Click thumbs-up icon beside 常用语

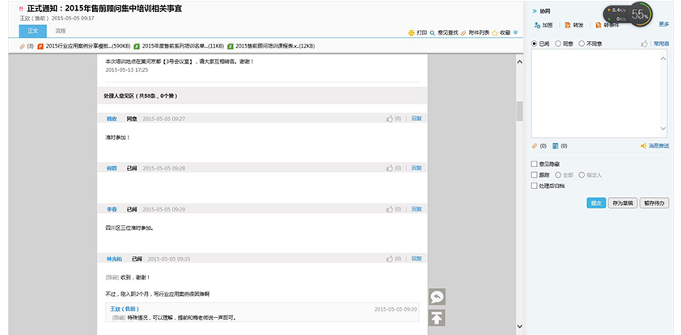pyautogui.click(x=645, y=44)
